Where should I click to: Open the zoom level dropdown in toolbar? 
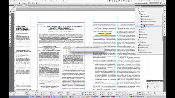point(24,3)
